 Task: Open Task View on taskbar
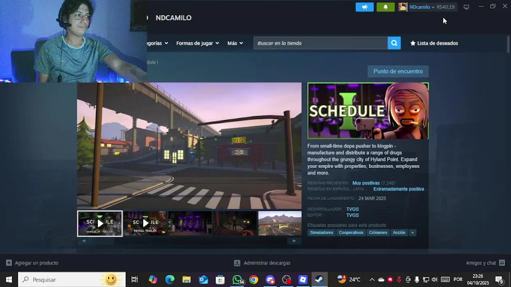[135, 279]
